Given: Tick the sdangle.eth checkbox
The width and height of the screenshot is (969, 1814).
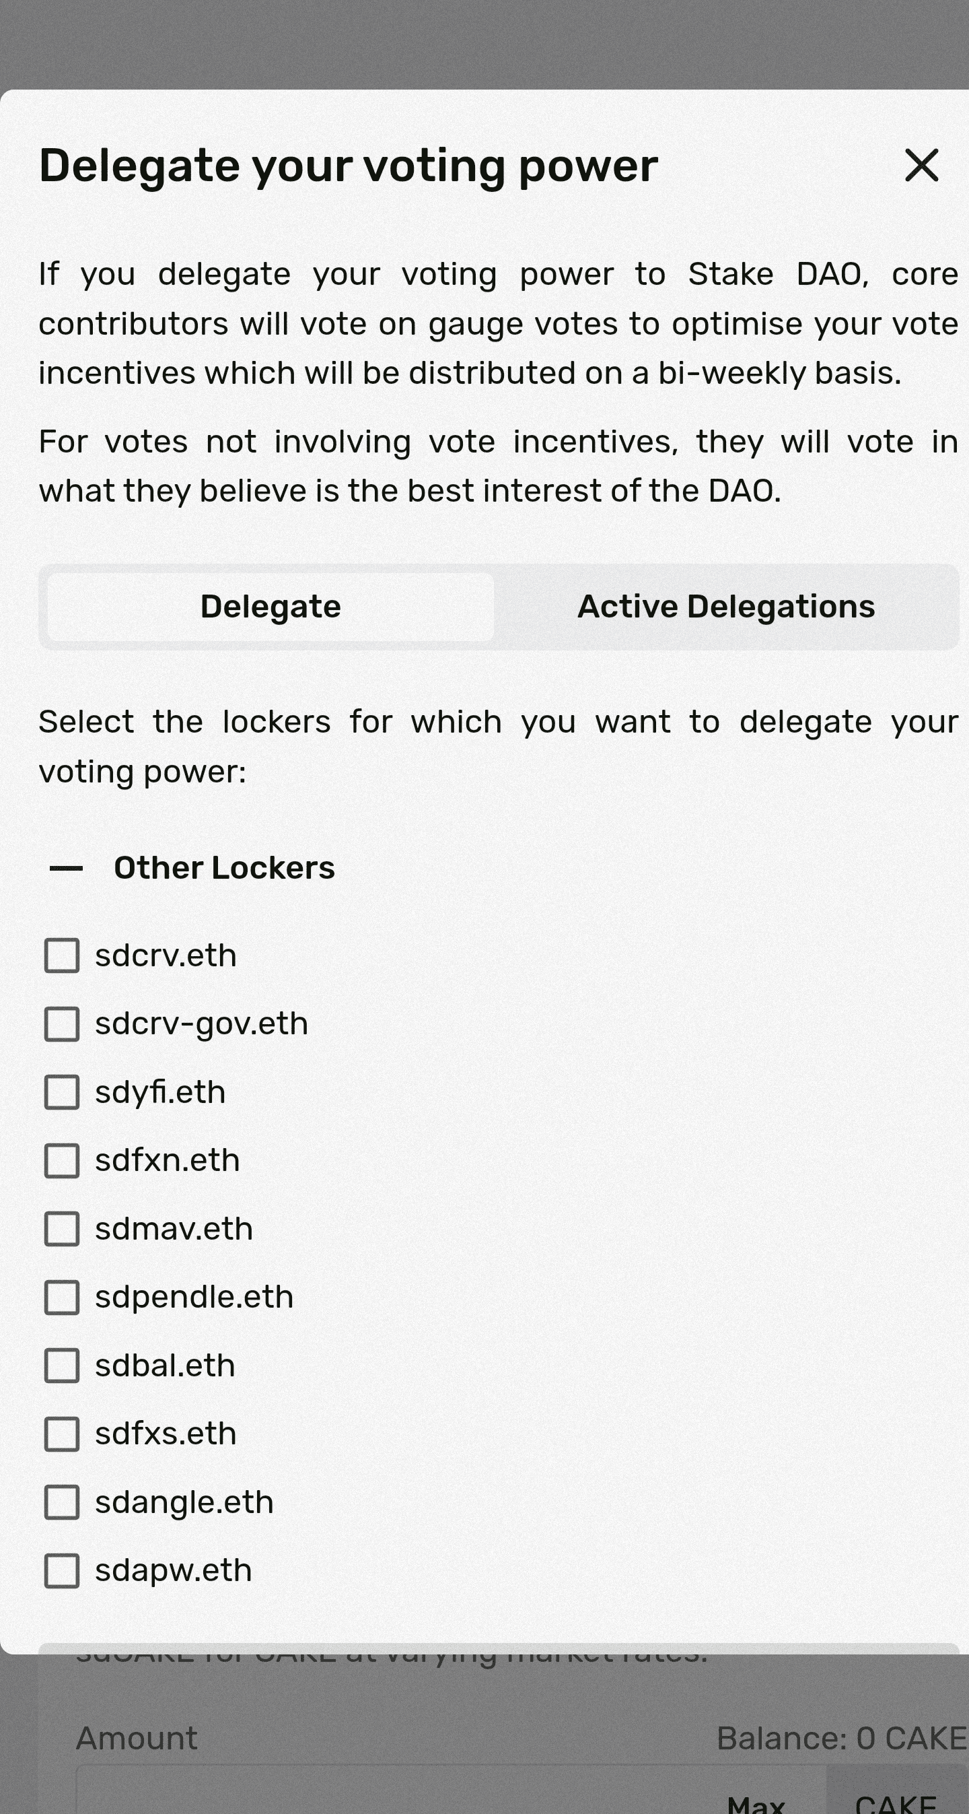Looking at the screenshot, I should point(62,1502).
